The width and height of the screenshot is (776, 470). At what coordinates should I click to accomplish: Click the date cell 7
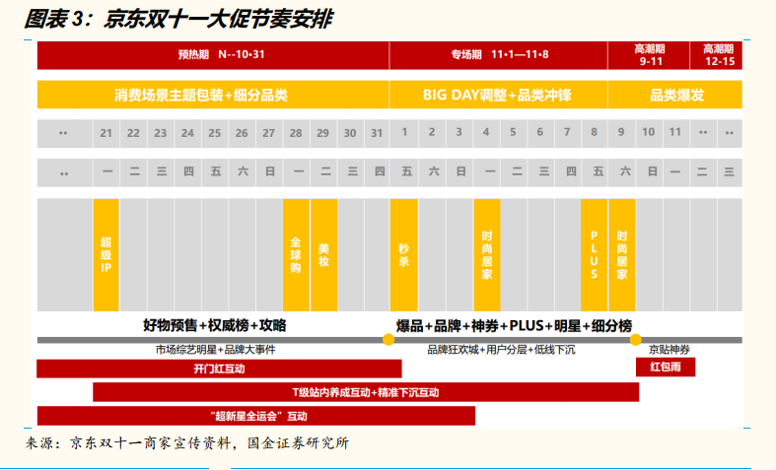[x=567, y=133]
